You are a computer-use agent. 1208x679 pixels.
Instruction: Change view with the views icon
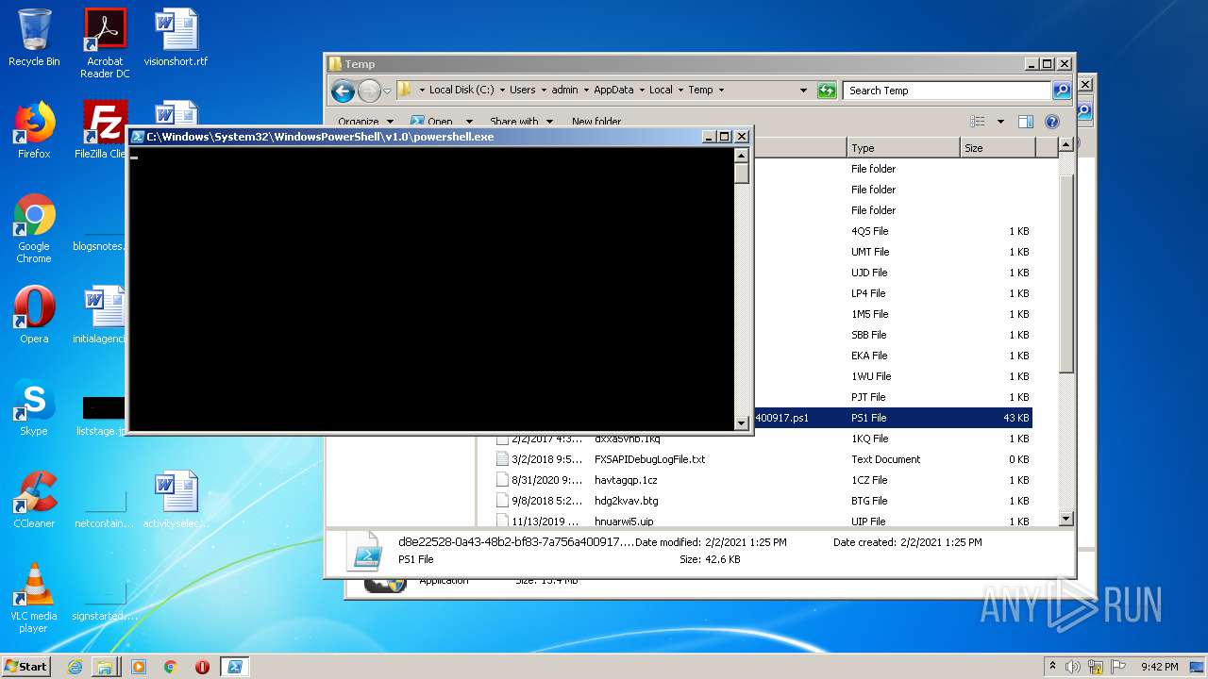pyautogui.click(x=978, y=122)
